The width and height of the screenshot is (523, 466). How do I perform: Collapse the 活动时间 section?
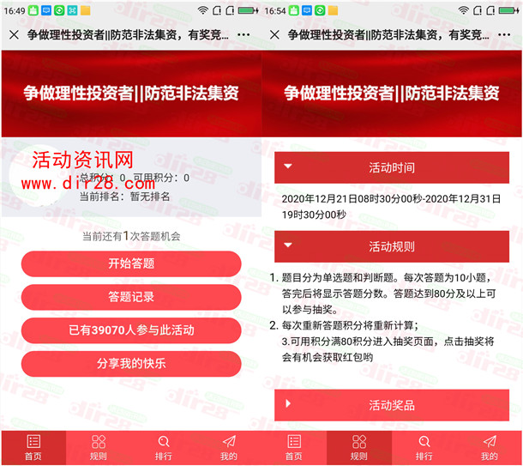(392, 167)
